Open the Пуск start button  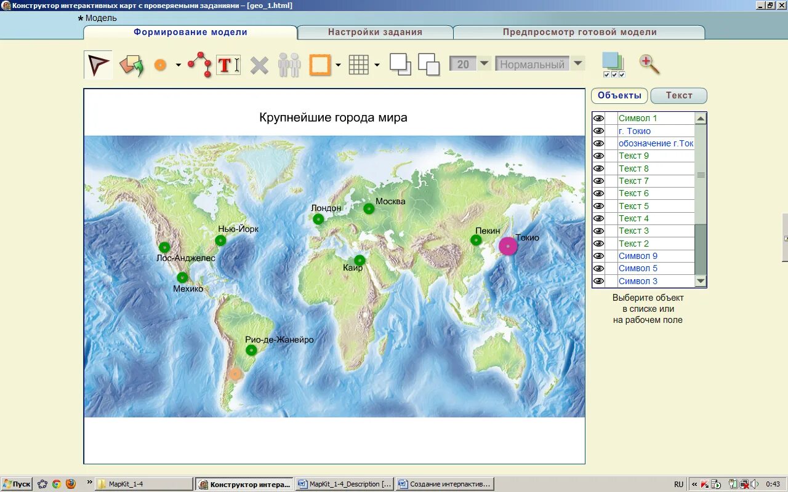[17, 484]
